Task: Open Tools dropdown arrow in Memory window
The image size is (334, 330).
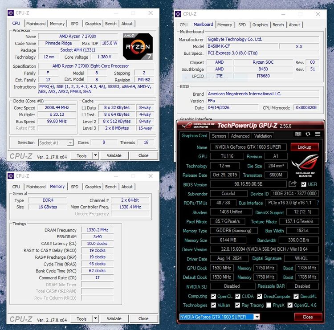Action: pyautogui.click(x=95, y=318)
